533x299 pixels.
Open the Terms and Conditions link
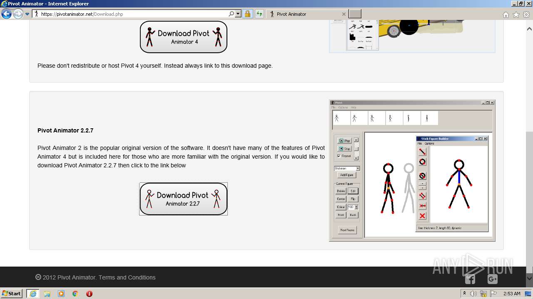[x=127, y=277]
